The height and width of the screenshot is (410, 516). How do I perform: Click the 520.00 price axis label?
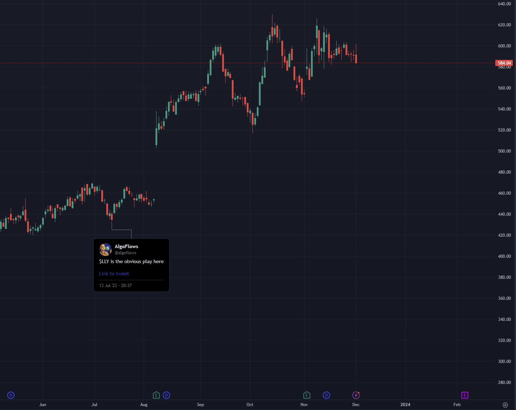click(504, 130)
